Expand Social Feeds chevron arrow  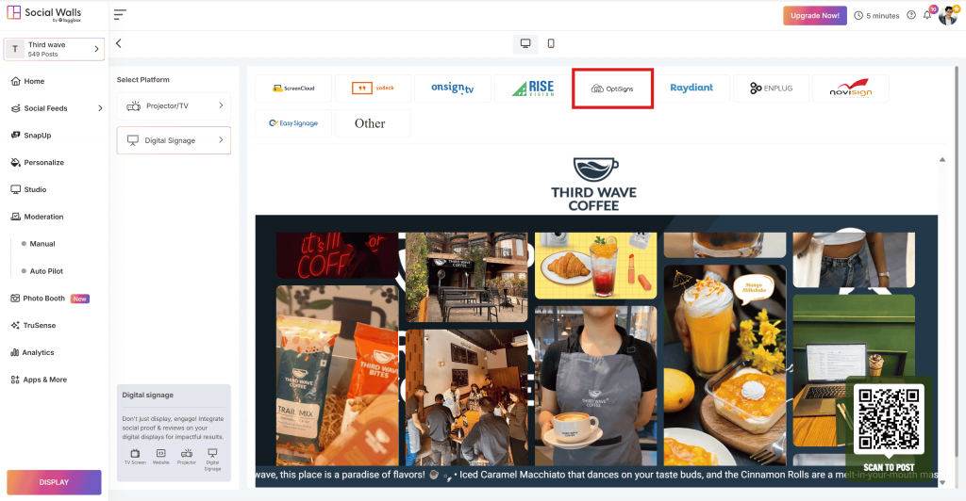pos(100,108)
